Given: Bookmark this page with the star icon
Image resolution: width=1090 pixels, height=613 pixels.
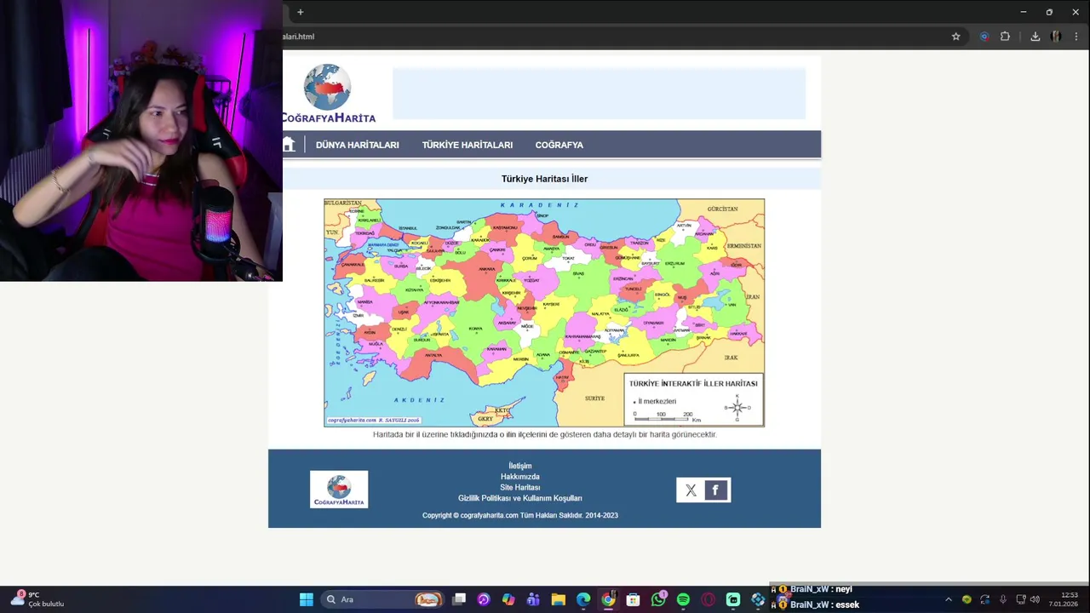Looking at the screenshot, I should (x=955, y=37).
